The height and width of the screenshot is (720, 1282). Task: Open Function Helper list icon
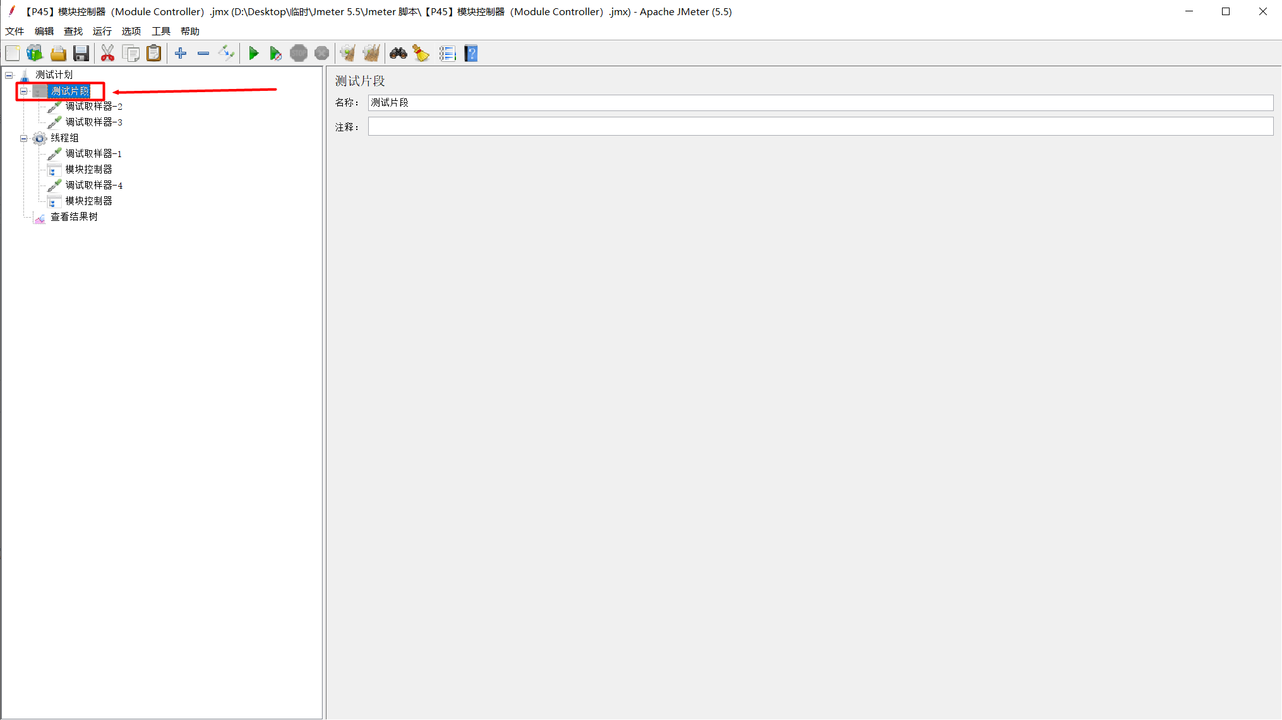(448, 54)
